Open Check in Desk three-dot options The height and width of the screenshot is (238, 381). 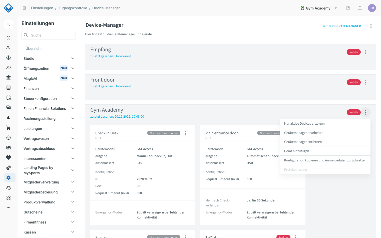click(x=185, y=133)
